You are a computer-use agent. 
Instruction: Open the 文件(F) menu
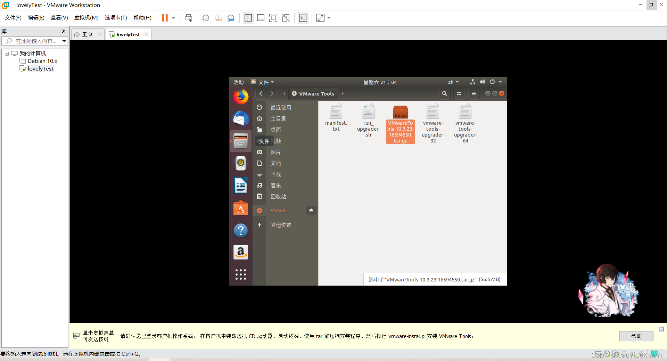tap(13, 18)
